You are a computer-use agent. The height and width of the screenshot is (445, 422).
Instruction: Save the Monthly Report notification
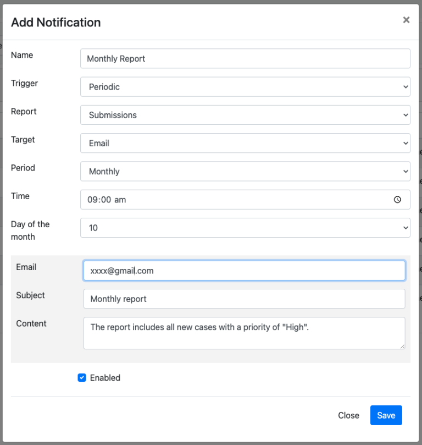[386, 415]
